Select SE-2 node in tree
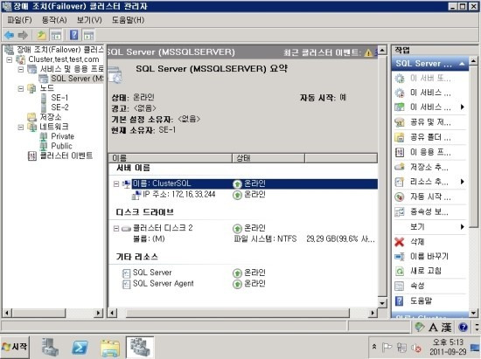Viewport: 481px width, 359px height. 59,107
